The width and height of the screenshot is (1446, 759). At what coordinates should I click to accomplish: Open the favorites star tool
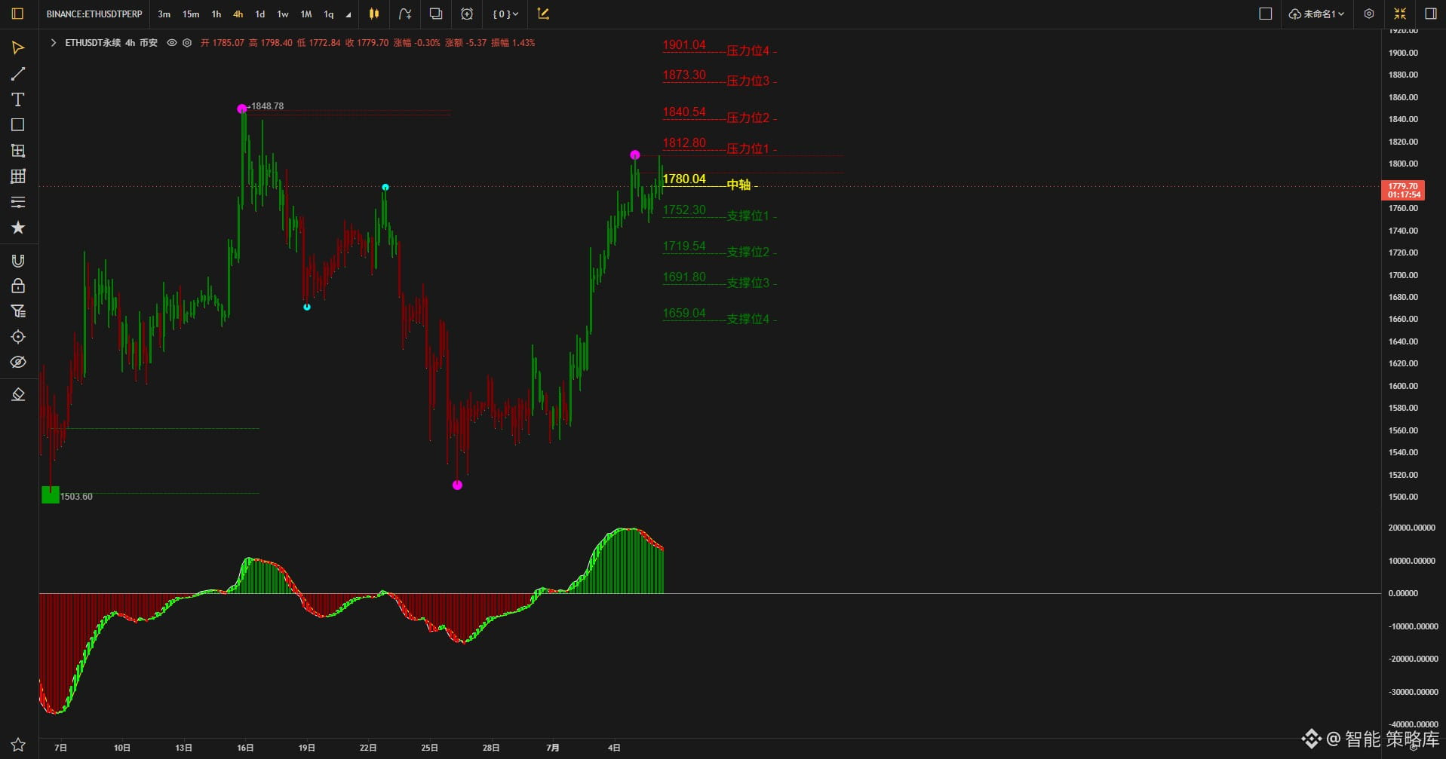point(18,228)
